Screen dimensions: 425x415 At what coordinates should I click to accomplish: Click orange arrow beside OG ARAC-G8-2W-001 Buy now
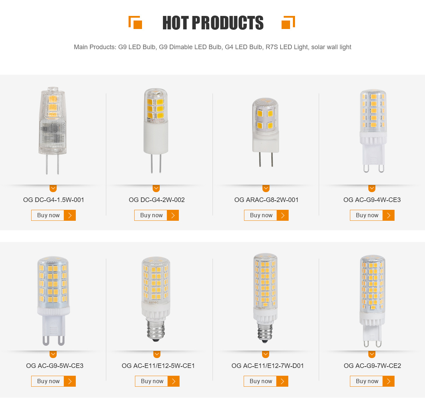283,215
